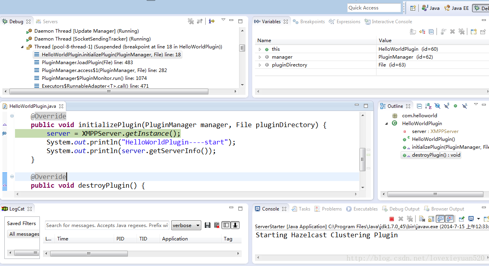Click Clear LogCat log icon
This screenshot has width=489, height=266.
click(x=217, y=225)
